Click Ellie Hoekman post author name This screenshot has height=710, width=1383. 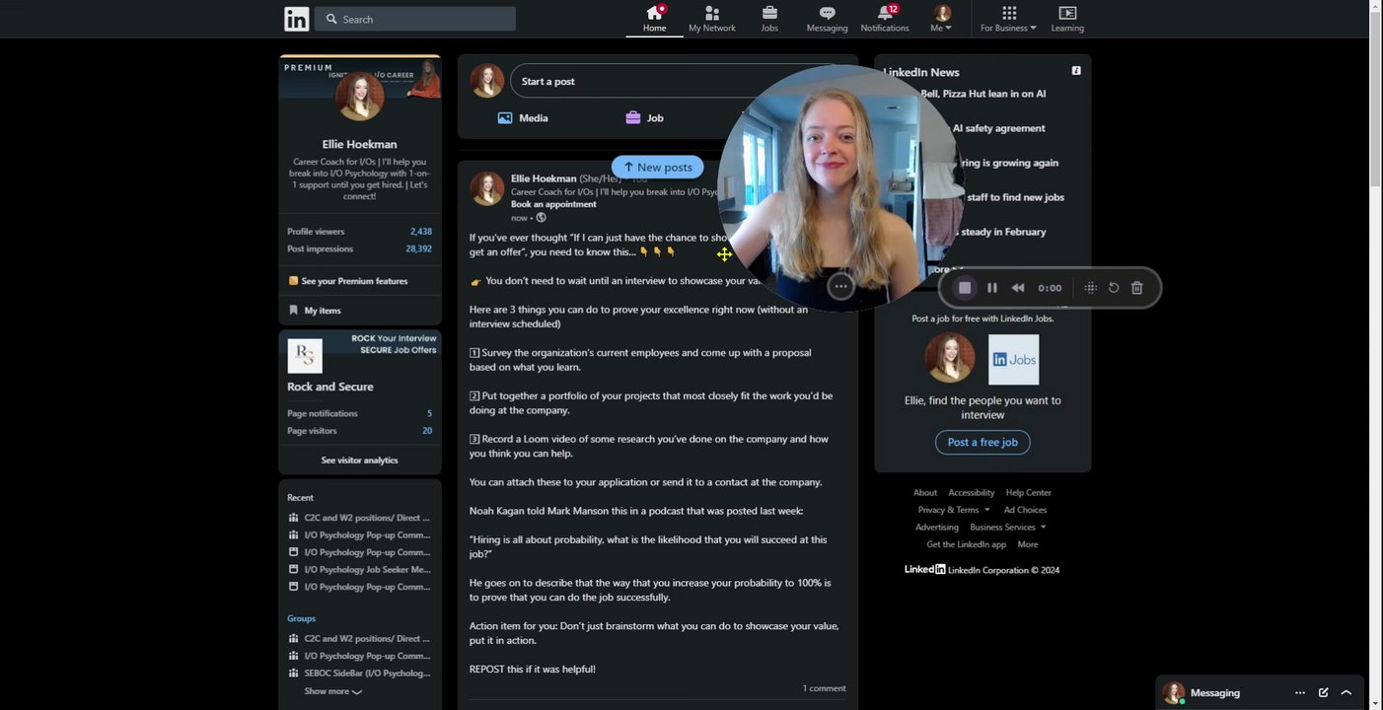tap(544, 178)
